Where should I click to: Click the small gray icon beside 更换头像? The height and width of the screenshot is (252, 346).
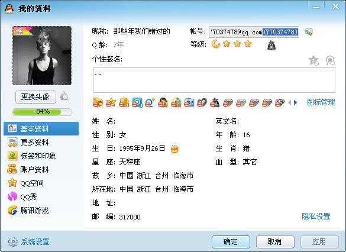(x=64, y=96)
